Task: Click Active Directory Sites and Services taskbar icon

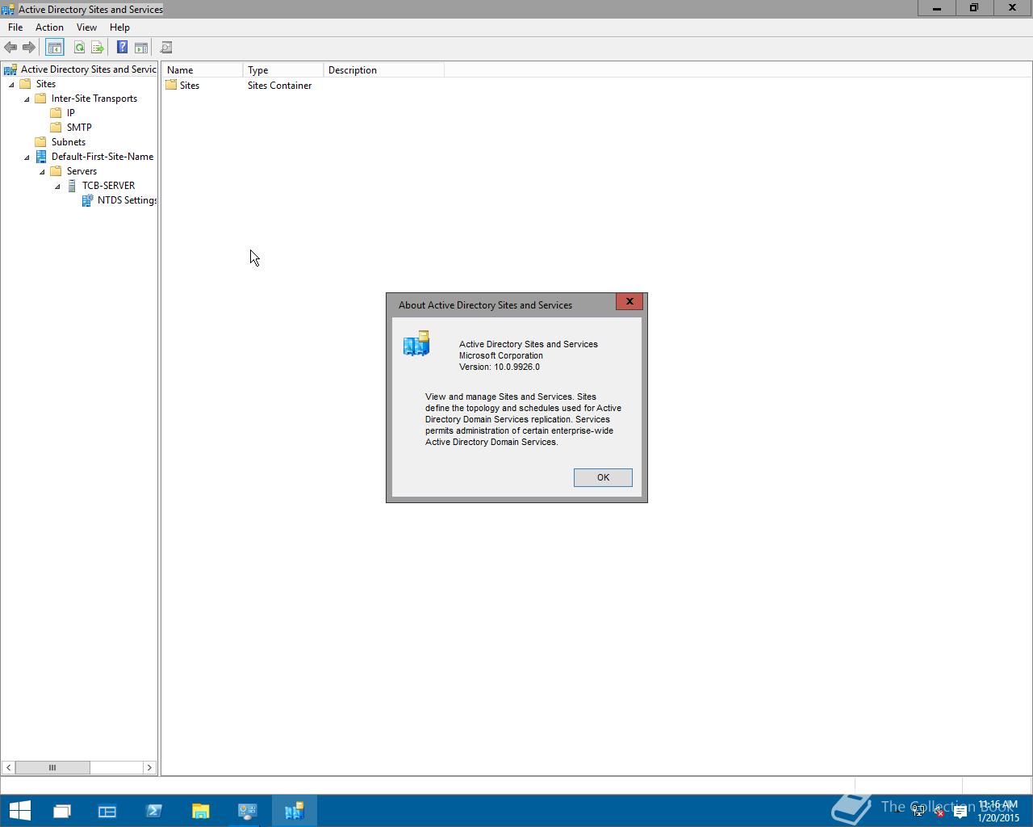Action: click(294, 811)
